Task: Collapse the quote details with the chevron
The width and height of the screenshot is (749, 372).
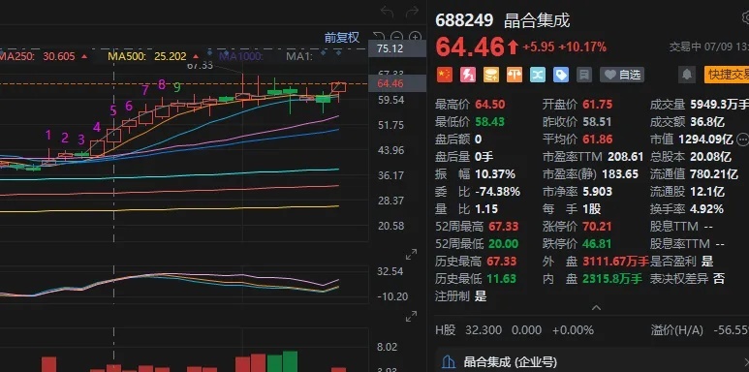Action: 596,308
